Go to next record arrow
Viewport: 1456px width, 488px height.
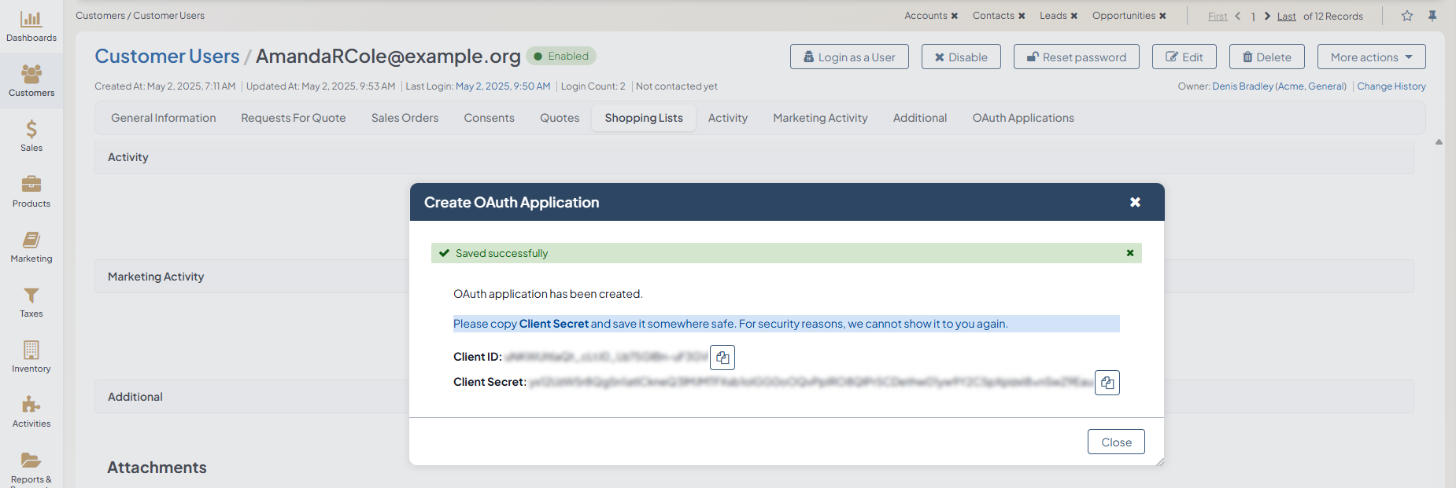pos(1267,16)
